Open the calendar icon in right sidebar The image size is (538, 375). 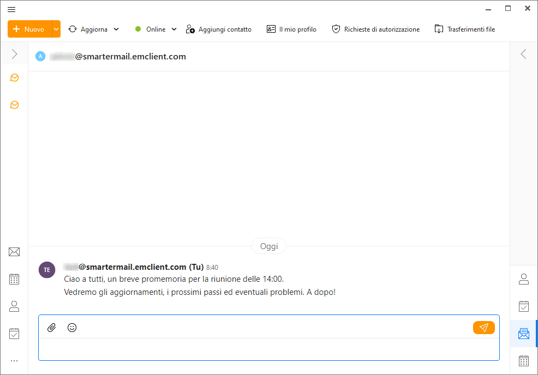(x=523, y=360)
